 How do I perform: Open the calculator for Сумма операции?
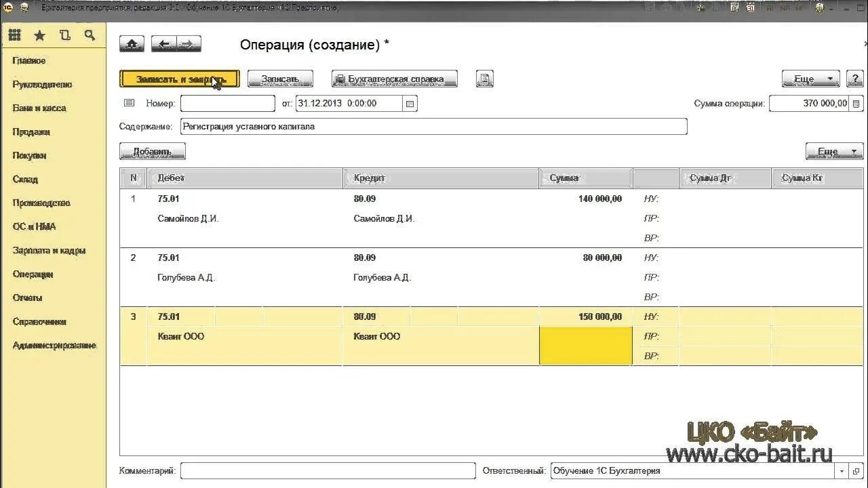[856, 104]
